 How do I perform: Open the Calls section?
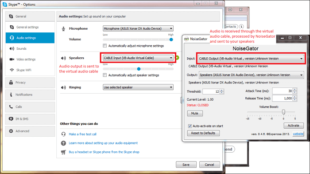[30, 107]
